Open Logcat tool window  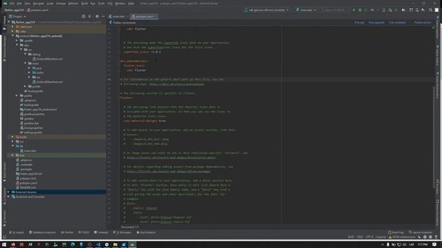click(17, 233)
